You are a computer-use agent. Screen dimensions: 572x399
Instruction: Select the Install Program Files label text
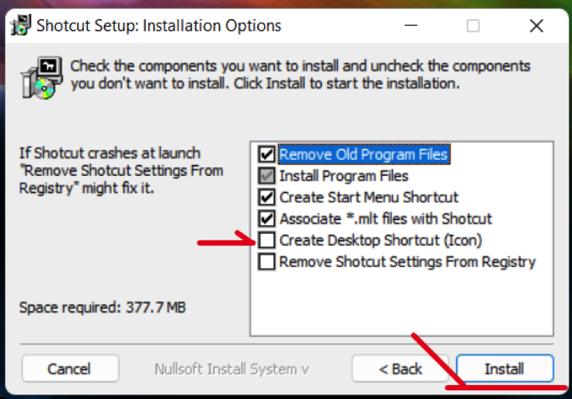pos(344,176)
